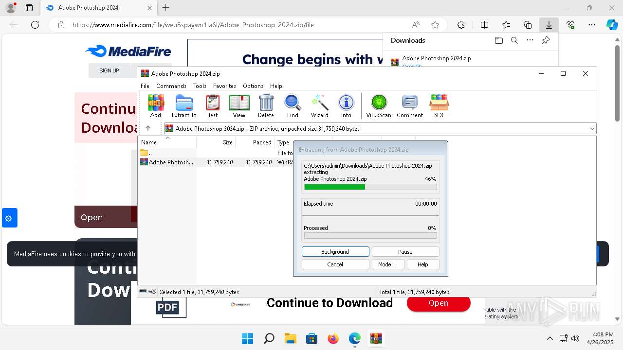623x350 pixels.
Task: Open the Tools menu
Action: 200,86
